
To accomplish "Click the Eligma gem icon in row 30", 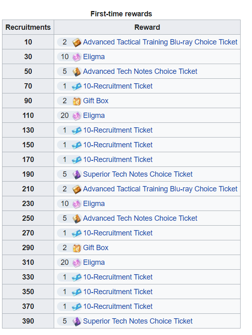I will coord(77,57).
